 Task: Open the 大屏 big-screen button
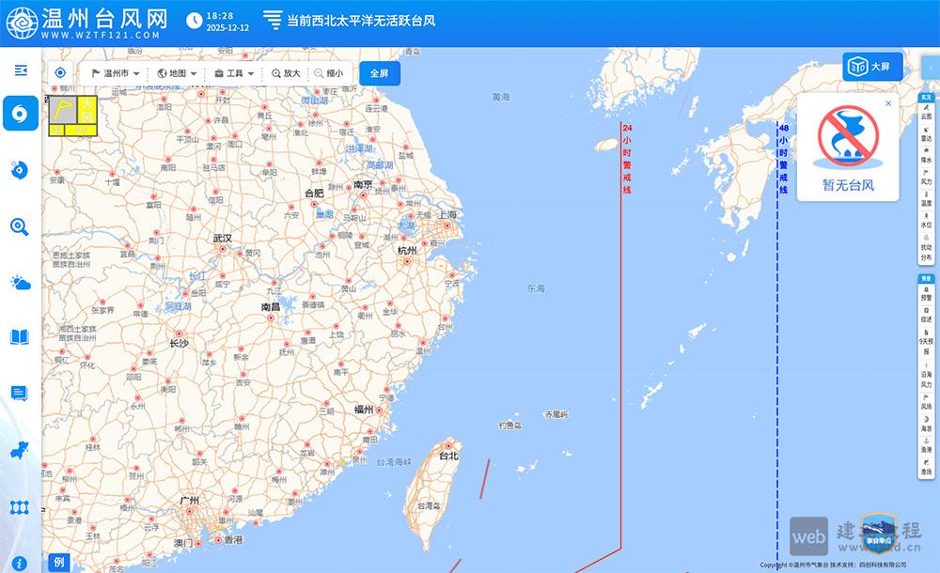871,67
